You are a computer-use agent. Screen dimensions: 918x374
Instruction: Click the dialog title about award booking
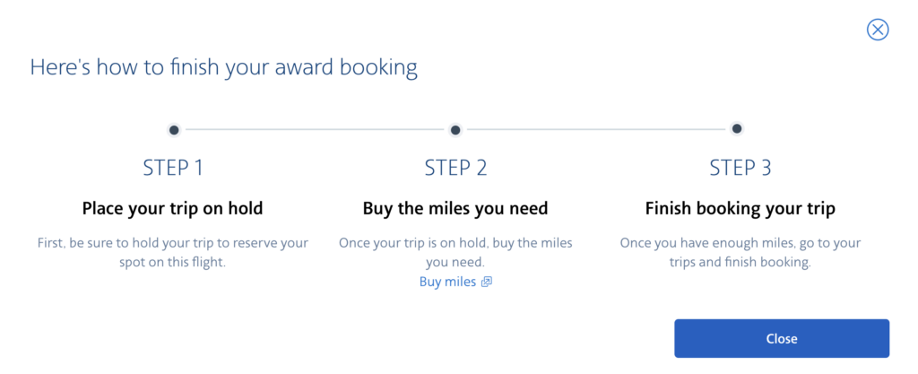tap(223, 66)
